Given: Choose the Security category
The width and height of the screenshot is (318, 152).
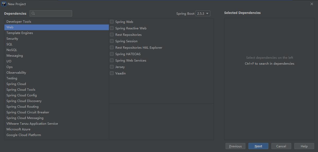Looking at the screenshot, I should click(x=57, y=39).
